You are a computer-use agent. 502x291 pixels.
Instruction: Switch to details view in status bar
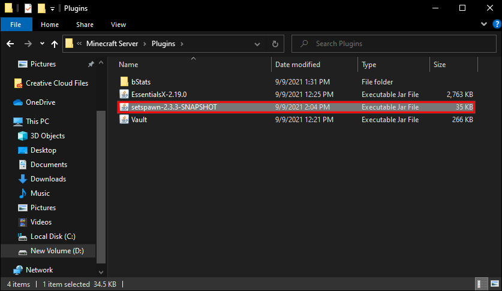[x=481, y=283]
